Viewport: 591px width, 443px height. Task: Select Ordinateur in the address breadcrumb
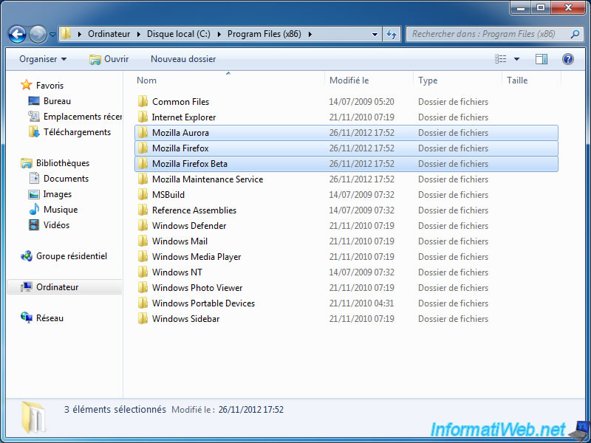109,34
